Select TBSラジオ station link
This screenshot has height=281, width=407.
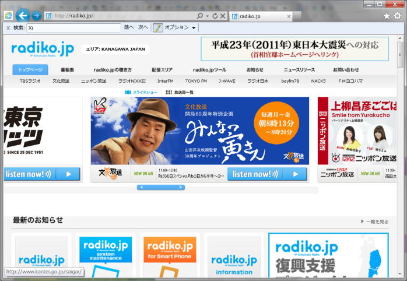(30, 81)
